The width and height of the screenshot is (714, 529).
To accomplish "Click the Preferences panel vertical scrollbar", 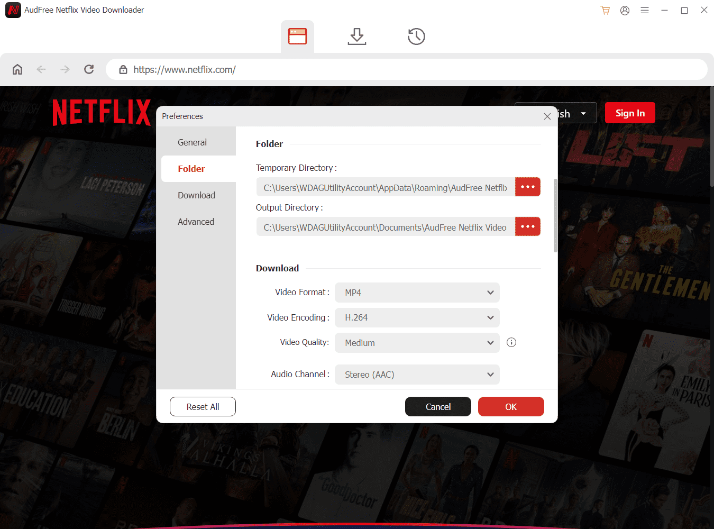I will (555, 215).
